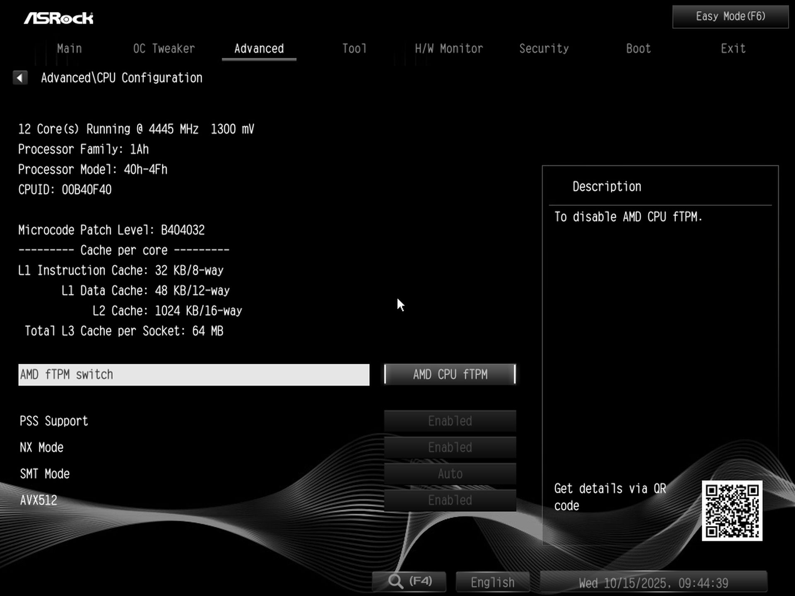Change PSS Support from Enabled
The image size is (795, 596).
click(450, 421)
